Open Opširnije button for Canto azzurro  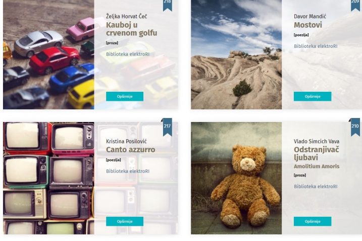click(x=125, y=221)
